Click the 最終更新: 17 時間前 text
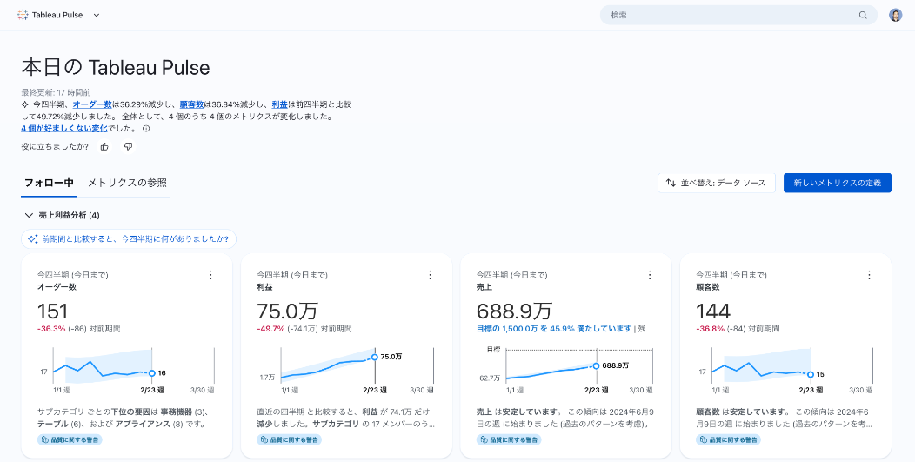This screenshot has height=462, width=915. (x=56, y=92)
